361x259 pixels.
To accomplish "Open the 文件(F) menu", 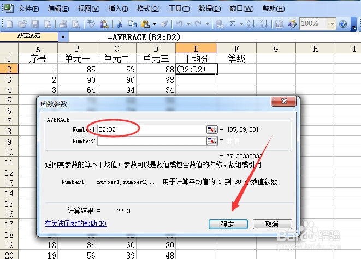I will [x=28, y=9].
